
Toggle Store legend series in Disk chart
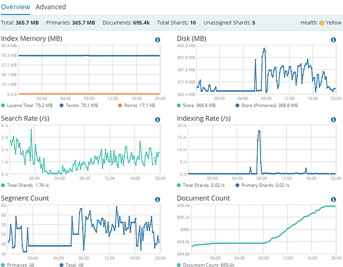[196, 105]
